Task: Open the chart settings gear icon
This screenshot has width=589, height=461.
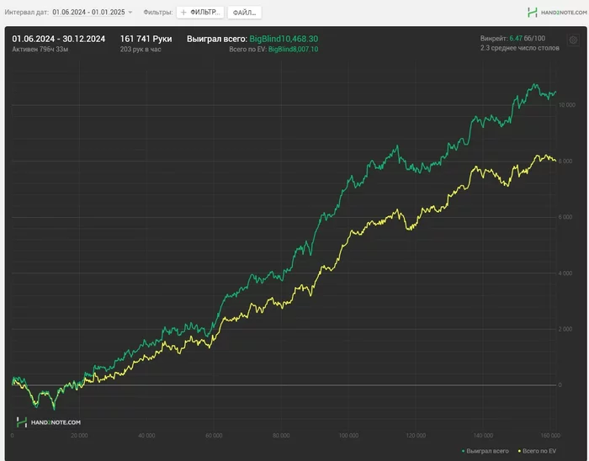Action: click(x=573, y=40)
